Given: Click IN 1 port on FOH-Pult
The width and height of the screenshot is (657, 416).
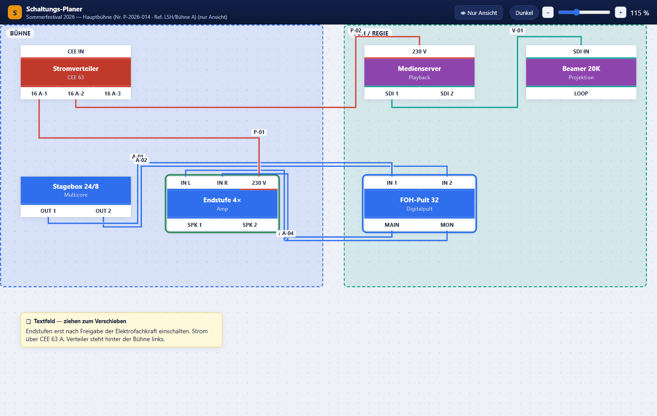Looking at the screenshot, I should (x=392, y=183).
